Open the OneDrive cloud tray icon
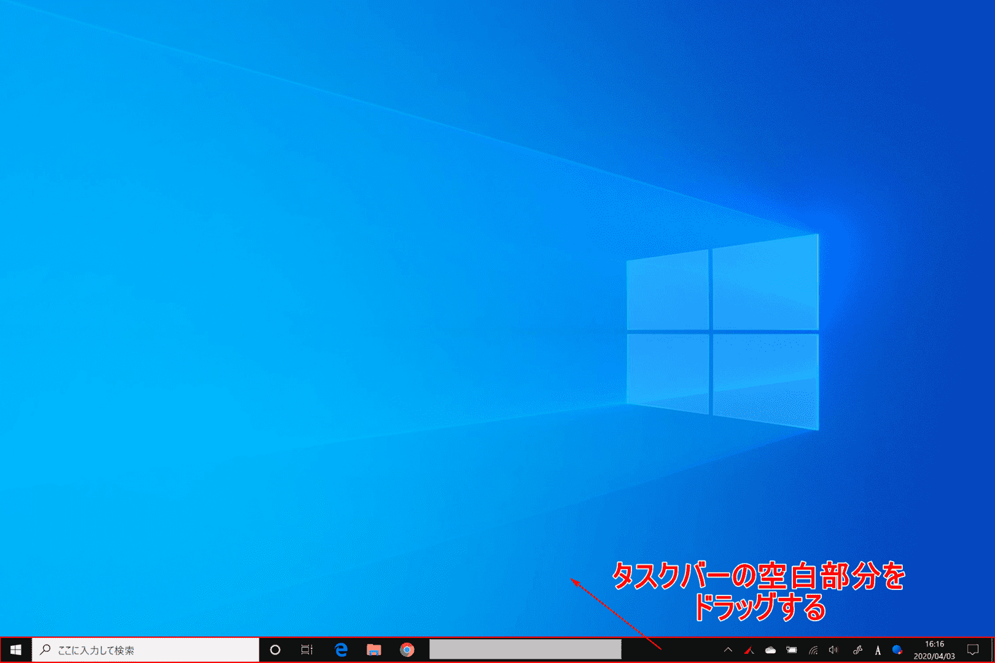This screenshot has height=663, width=995. (770, 649)
